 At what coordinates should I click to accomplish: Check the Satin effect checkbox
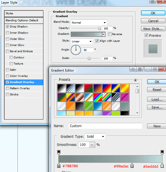(x=7, y=70)
